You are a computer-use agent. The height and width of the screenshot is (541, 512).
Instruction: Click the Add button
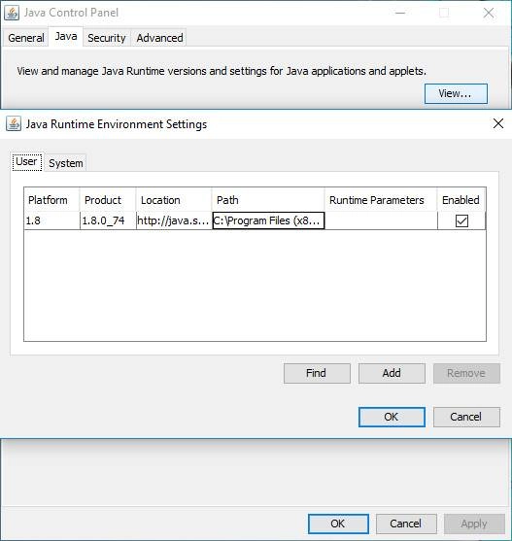392,373
